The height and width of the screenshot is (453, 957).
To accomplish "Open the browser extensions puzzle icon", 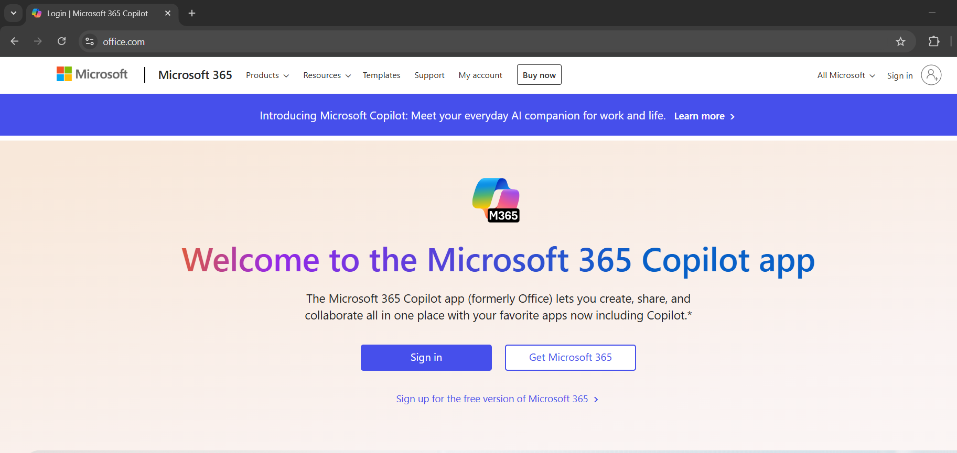I will coord(934,41).
